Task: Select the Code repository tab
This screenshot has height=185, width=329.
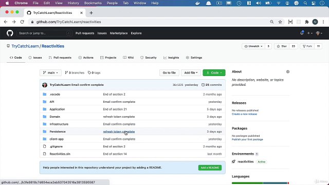Action: tap(16, 58)
